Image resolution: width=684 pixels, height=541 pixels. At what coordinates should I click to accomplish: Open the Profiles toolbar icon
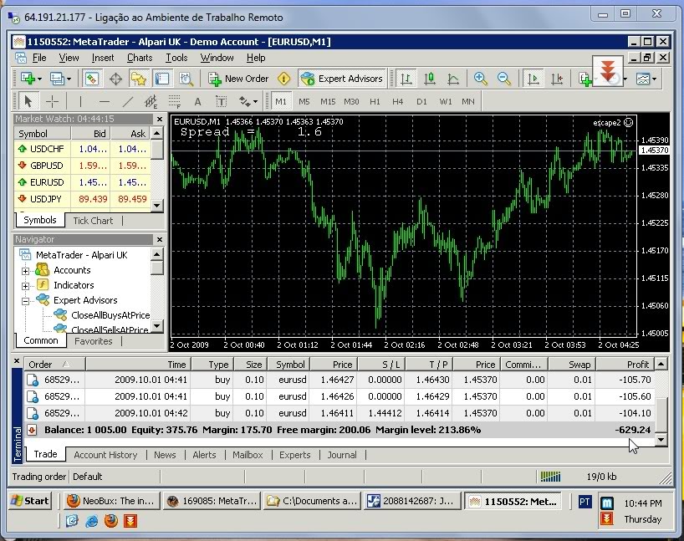click(57, 79)
